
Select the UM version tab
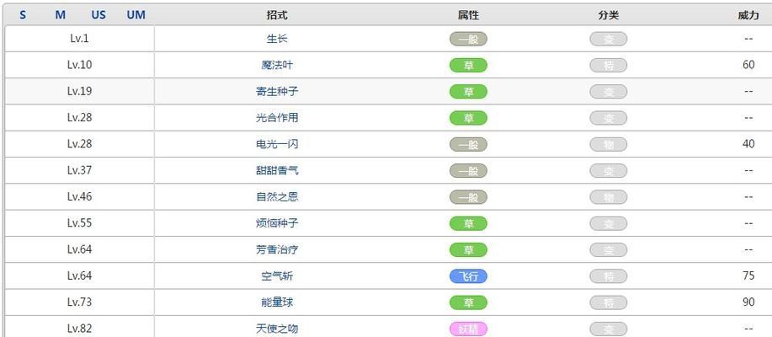pyautogui.click(x=136, y=14)
